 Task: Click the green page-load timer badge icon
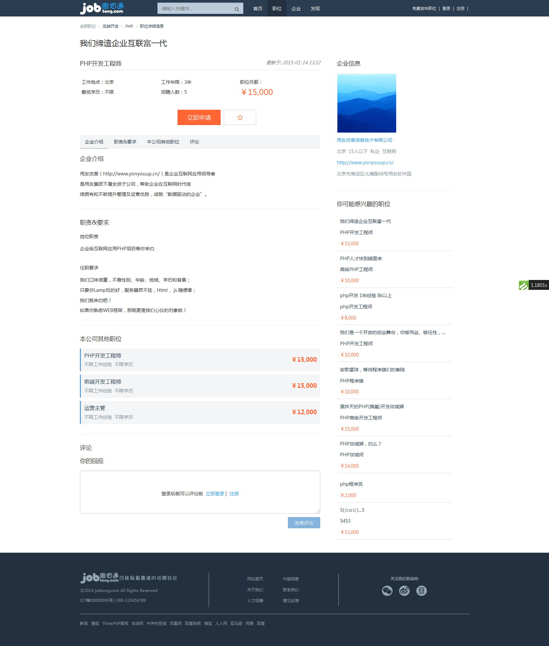pos(524,285)
